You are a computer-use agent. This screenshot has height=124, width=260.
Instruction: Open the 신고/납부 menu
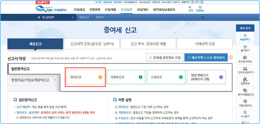[126, 10]
